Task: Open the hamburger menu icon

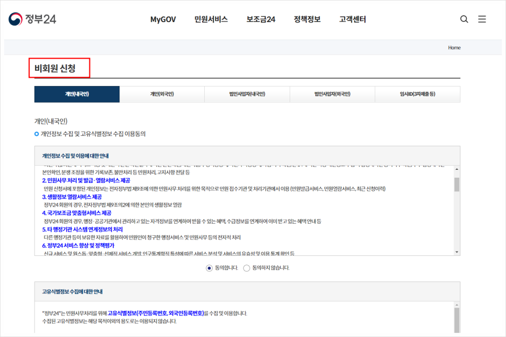Action: pyautogui.click(x=482, y=19)
